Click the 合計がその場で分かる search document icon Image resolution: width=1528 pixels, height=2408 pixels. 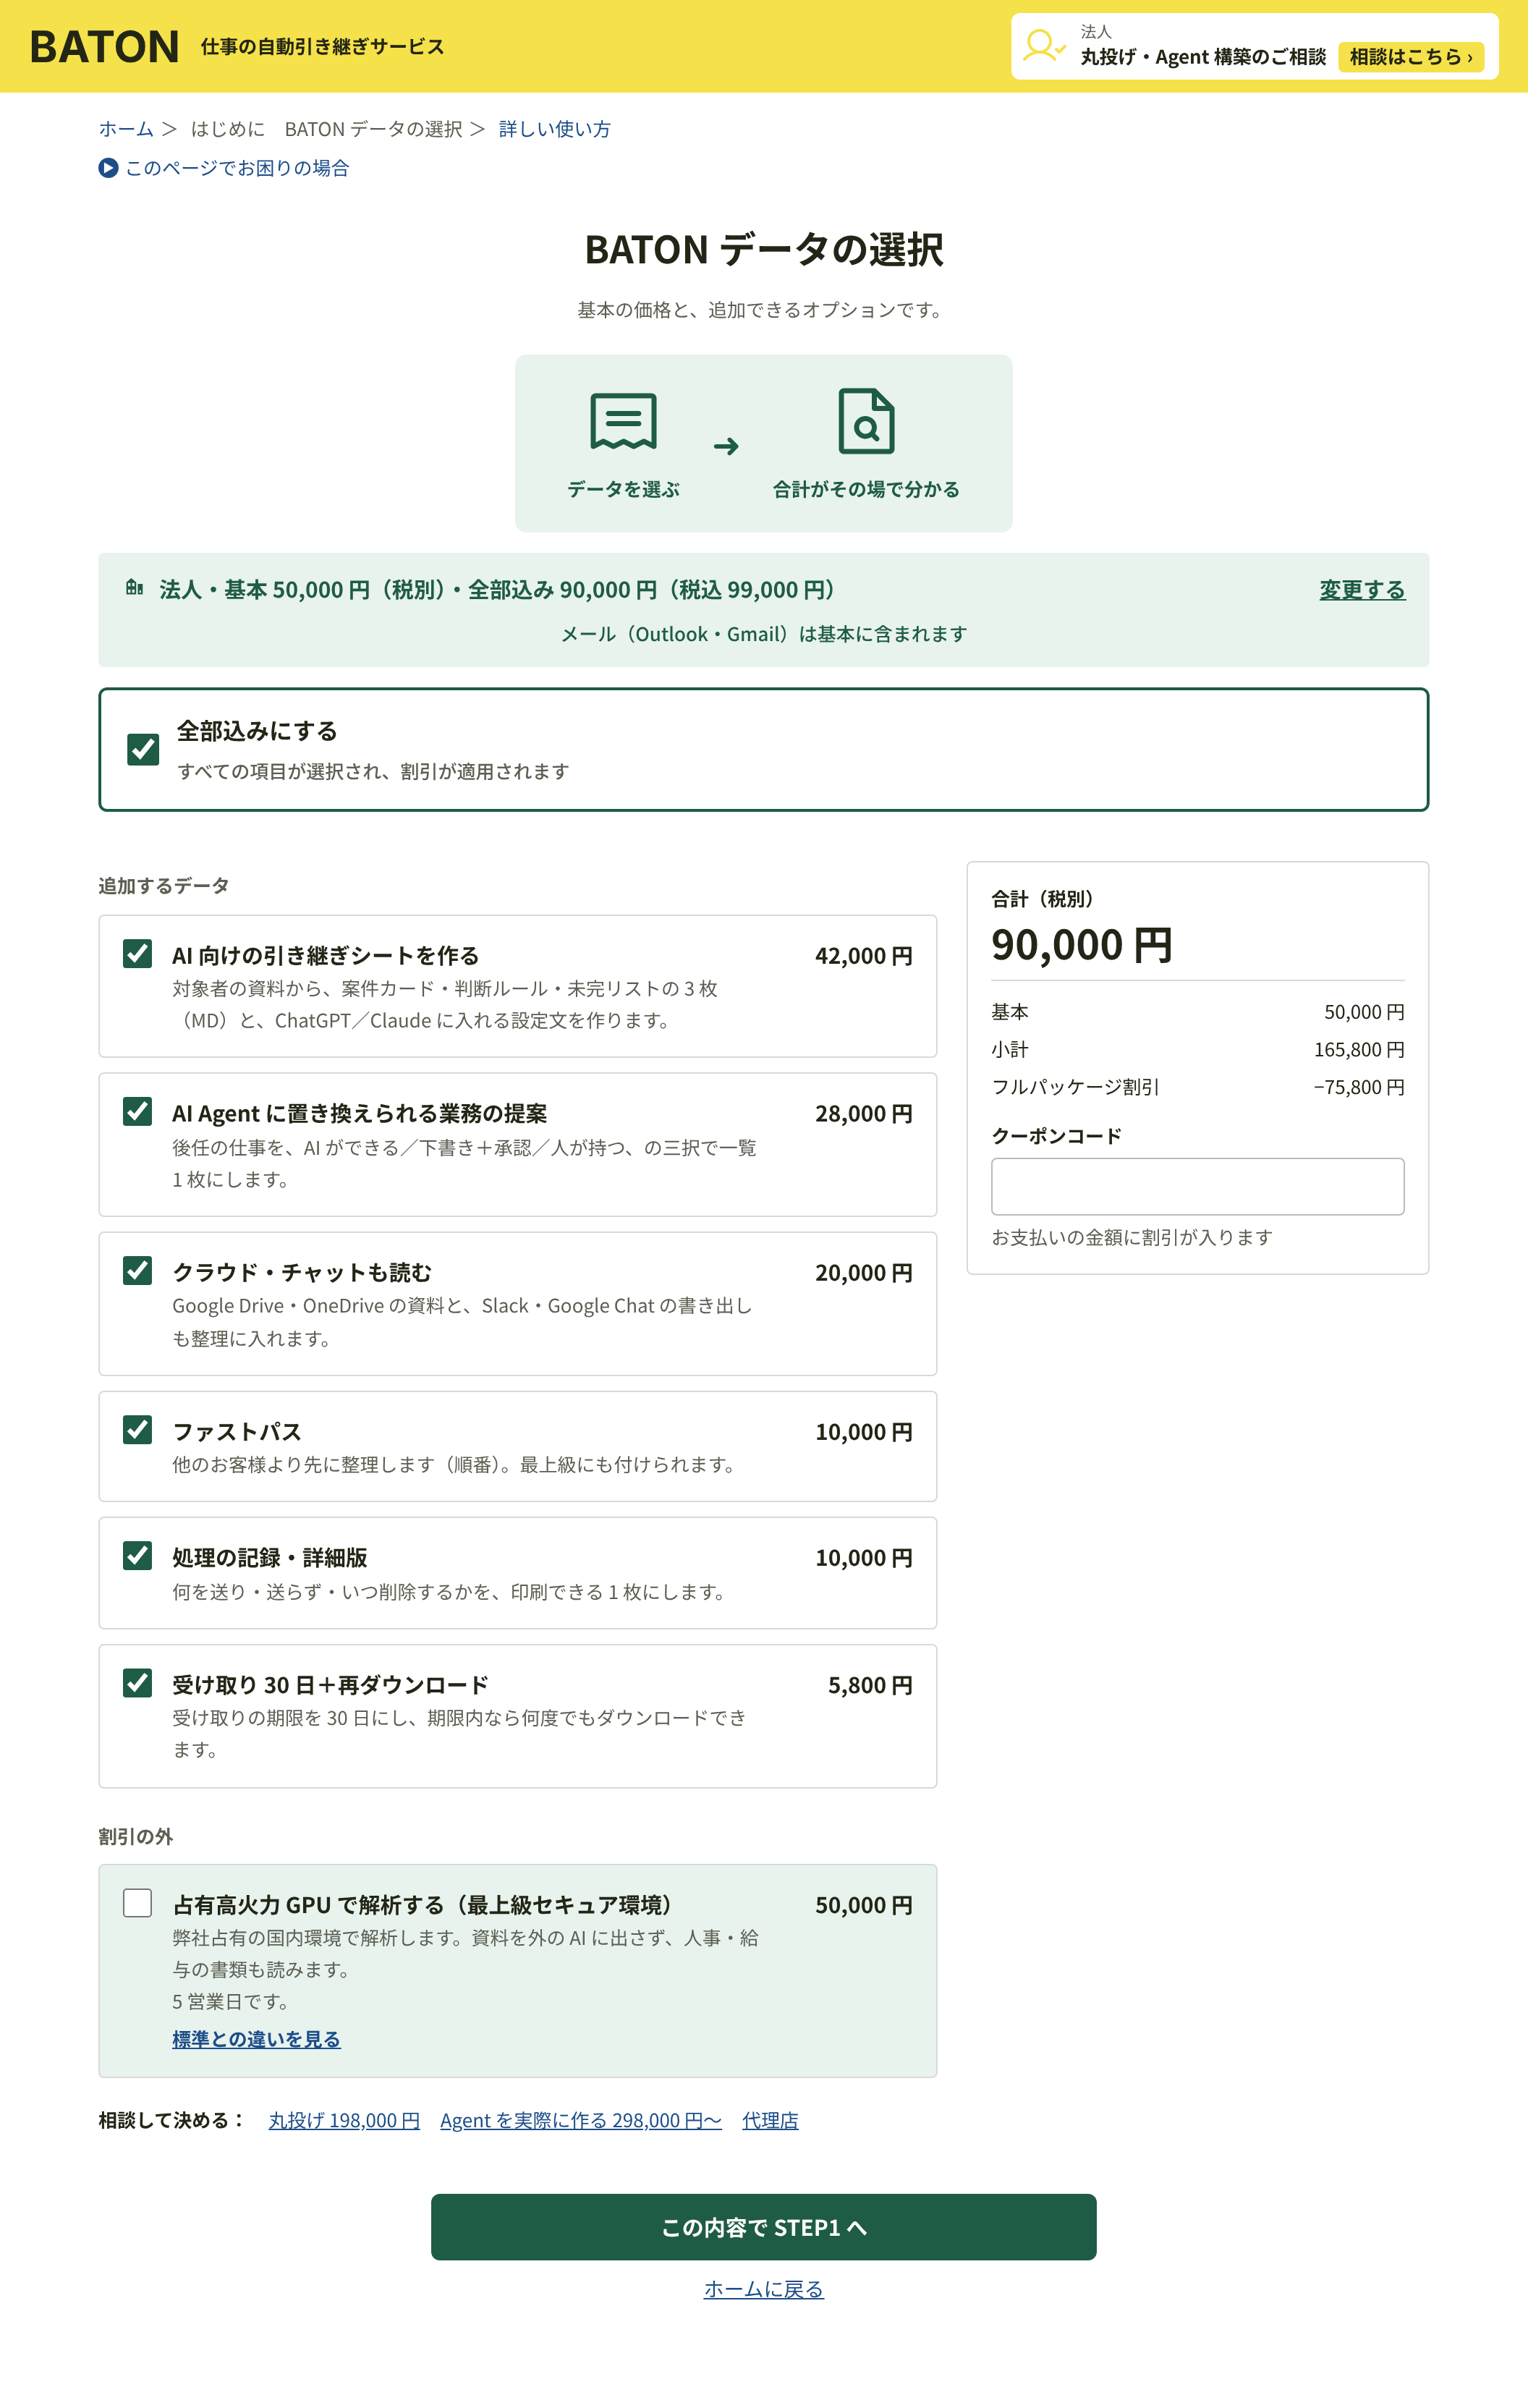coord(866,421)
